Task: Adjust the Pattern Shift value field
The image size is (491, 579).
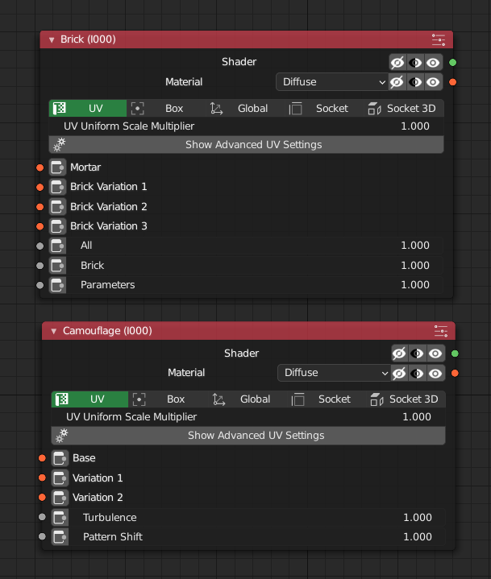Action: coord(258,536)
